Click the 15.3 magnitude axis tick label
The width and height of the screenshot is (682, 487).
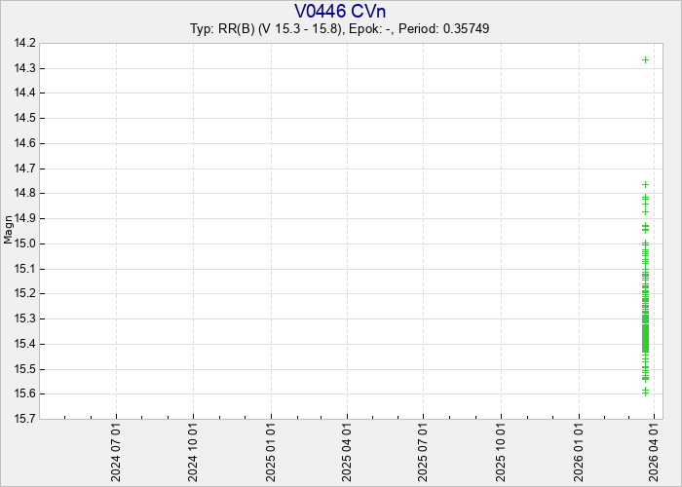(x=25, y=318)
